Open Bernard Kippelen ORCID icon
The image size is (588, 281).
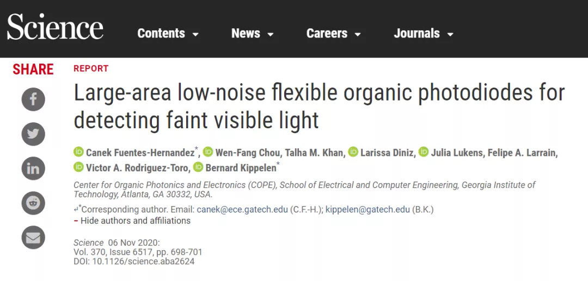(198, 167)
